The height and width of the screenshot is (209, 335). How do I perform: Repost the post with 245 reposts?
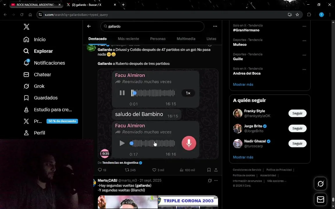pyautogui.click(x=130, y=170)
